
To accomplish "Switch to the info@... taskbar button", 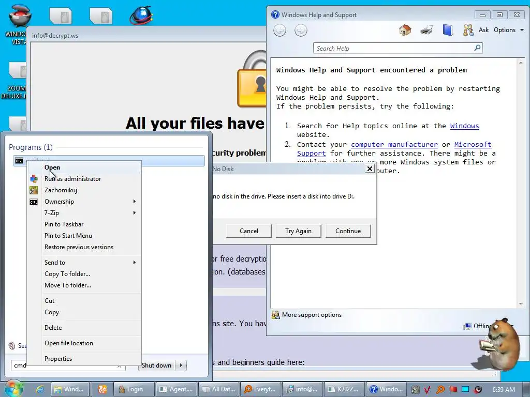I will pos(302,389).
